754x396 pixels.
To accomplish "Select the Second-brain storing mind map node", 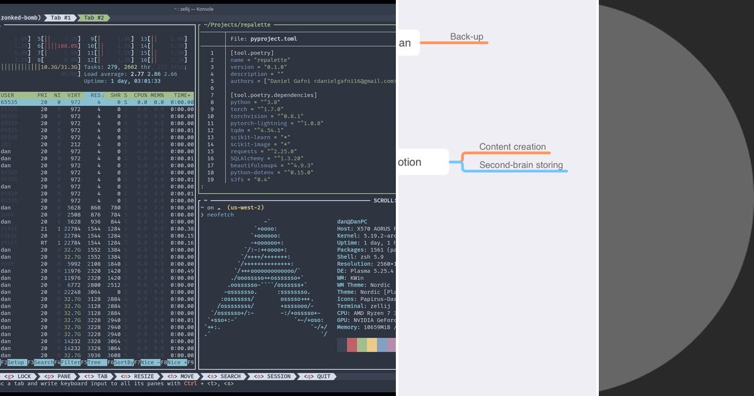I will 521,165.
